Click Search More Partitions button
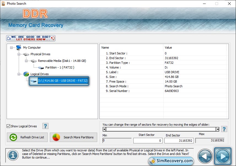The height and width of the screenshot is (166, 236). [74, 137]
